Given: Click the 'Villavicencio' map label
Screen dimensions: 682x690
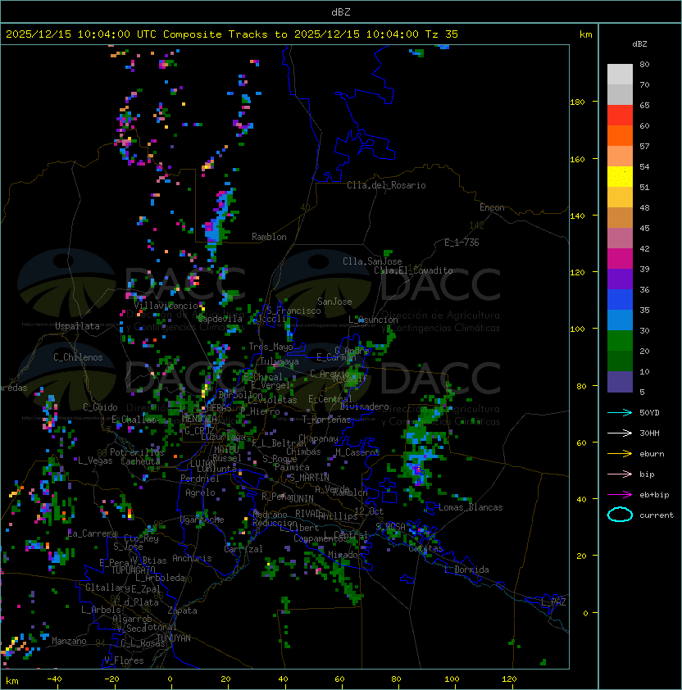Looking at the screenshot, I should tap(166, 306).
